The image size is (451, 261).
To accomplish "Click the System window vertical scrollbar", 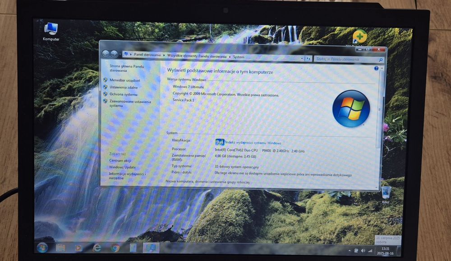I will (379, 109).
